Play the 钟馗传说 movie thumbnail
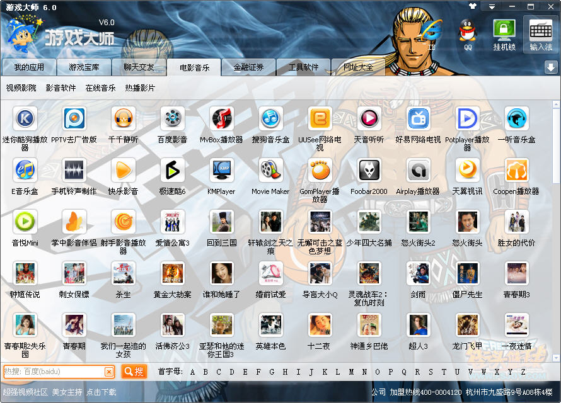561x403 pixels. pyautogui.click(x=25, y=273)
